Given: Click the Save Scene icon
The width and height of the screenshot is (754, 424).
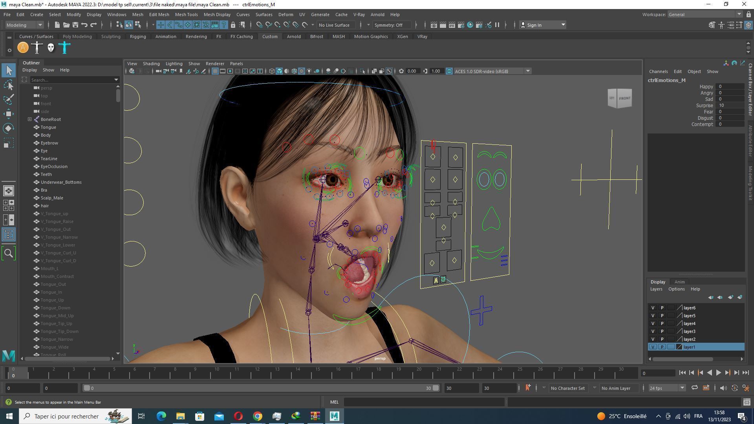Looking at the screenshot, I should pyautogui.click(x=75, y=25).
